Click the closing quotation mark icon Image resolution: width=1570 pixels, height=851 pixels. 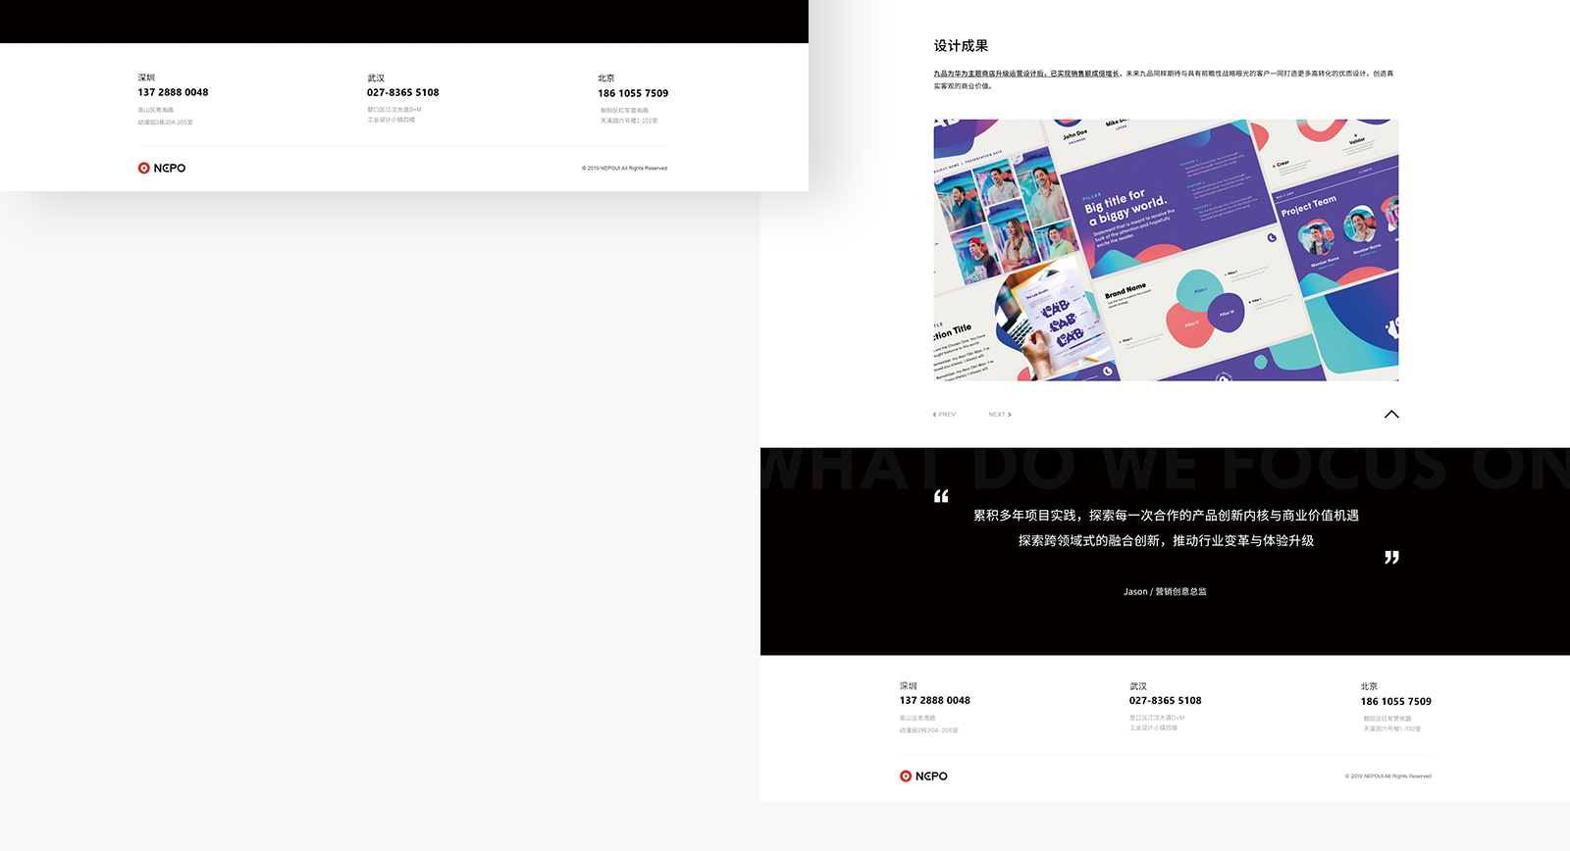[x=1390, y=557]
